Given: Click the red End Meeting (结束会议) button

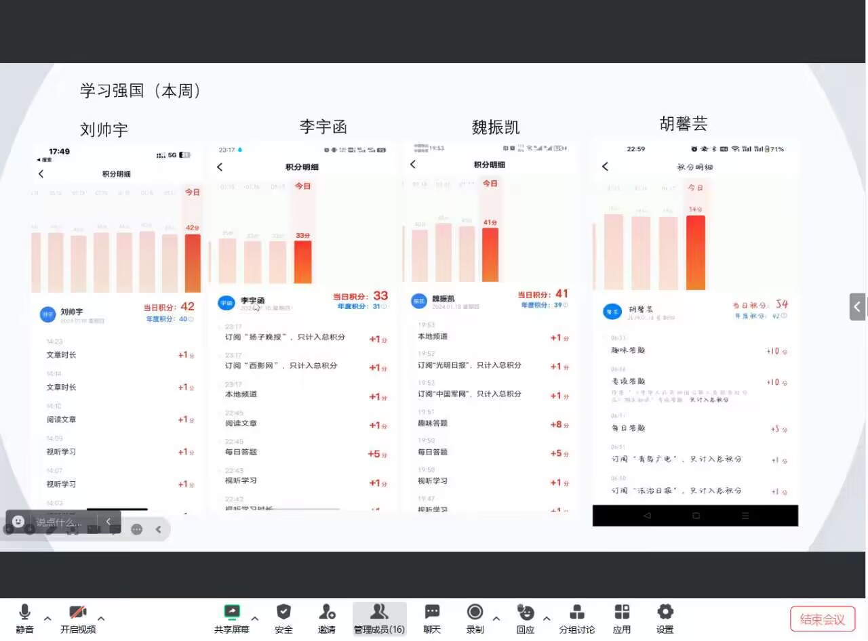Looking at the screenshot, I should coord(822,619).
